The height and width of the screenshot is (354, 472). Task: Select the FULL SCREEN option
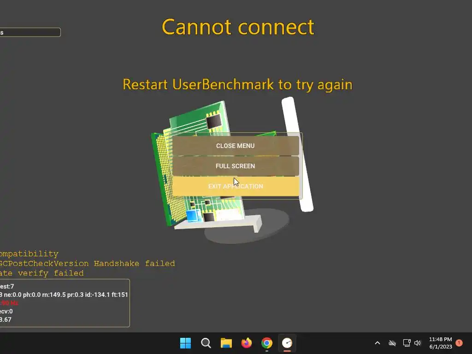(236, 166)
